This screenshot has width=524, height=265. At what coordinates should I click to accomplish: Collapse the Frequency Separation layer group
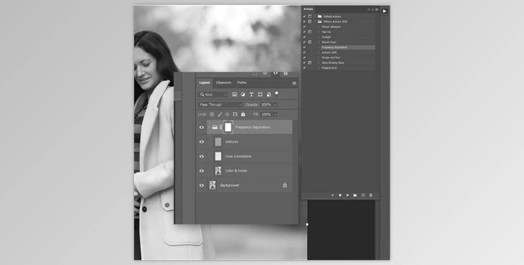[x=210, y=127]
